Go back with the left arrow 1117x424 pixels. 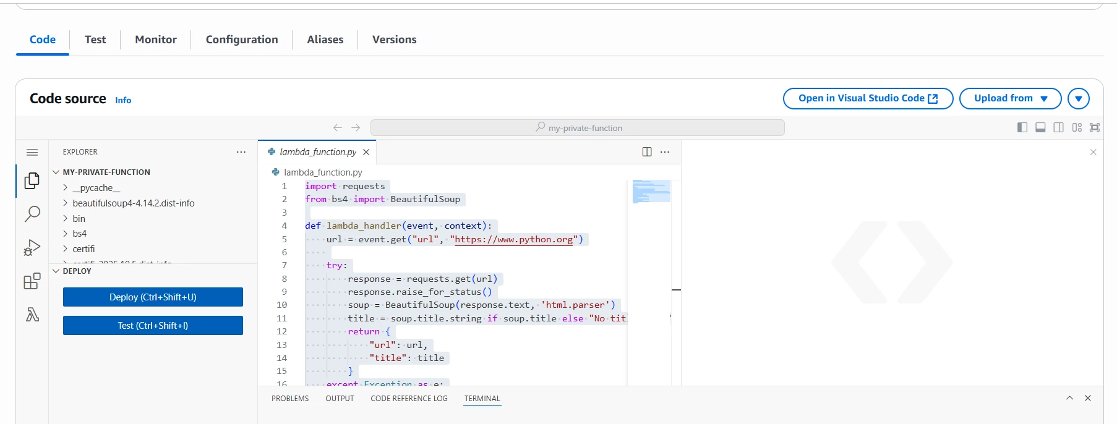[x=337, y=128]
